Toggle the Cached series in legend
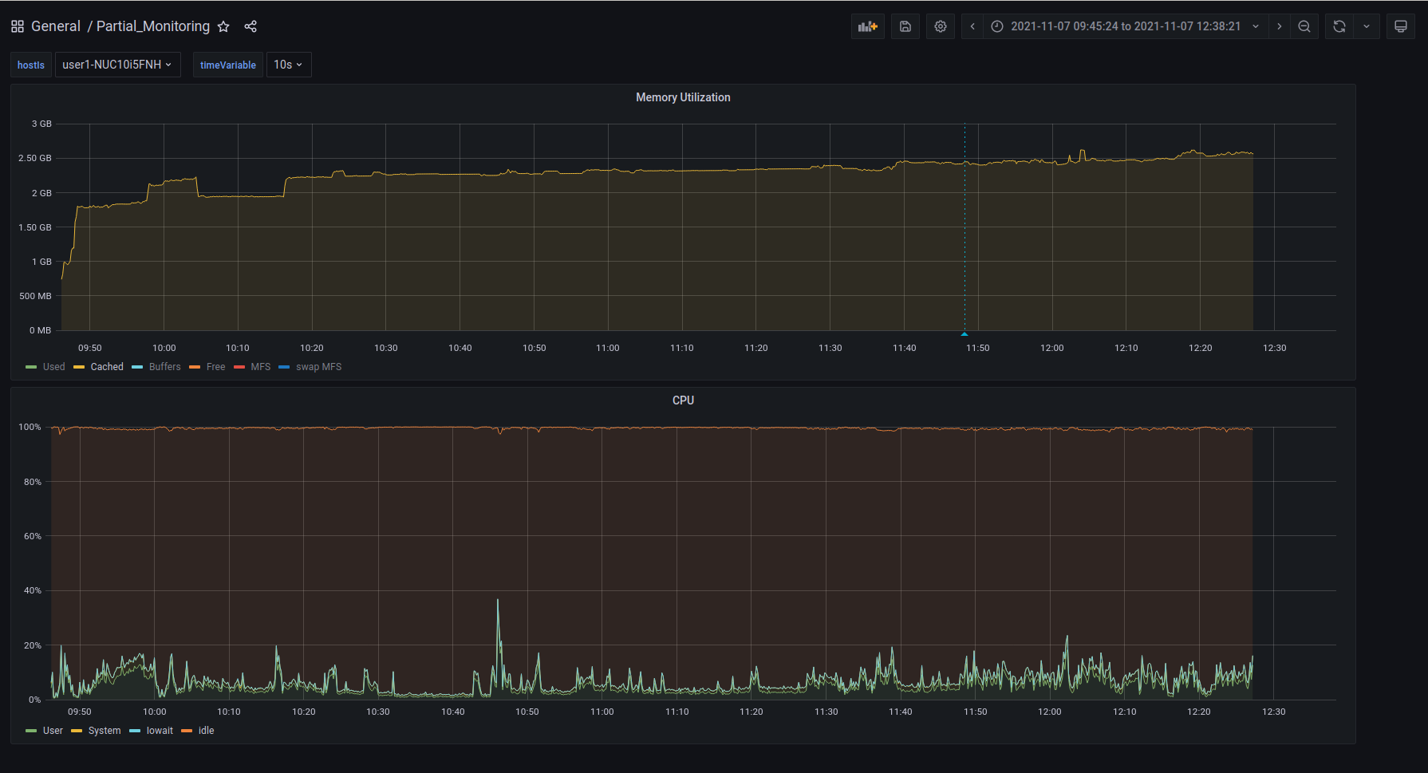1428x773 pixels. [106, 367]
